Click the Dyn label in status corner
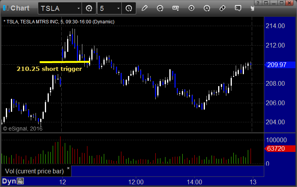This screenshot has height=187, width=297. click(x=9, y=181)
